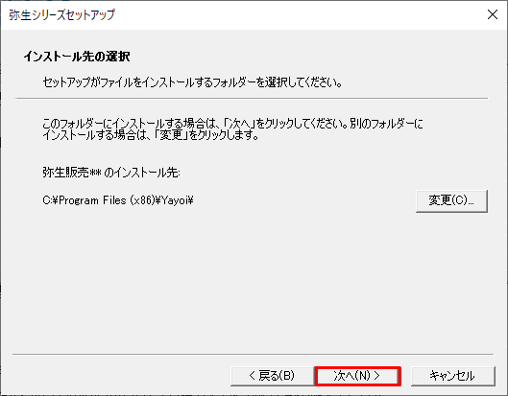Image resolution: width=508 pixels, height=396 pixels.
Task: Select the インストール先の選択 heading
Action: click(77, 57)
